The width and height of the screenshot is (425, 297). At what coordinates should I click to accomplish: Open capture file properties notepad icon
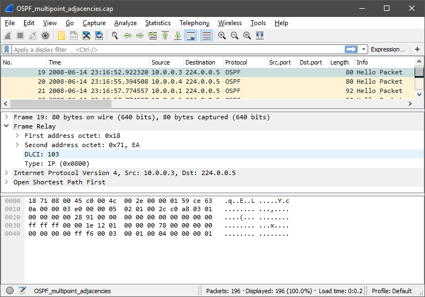point(22,290)
